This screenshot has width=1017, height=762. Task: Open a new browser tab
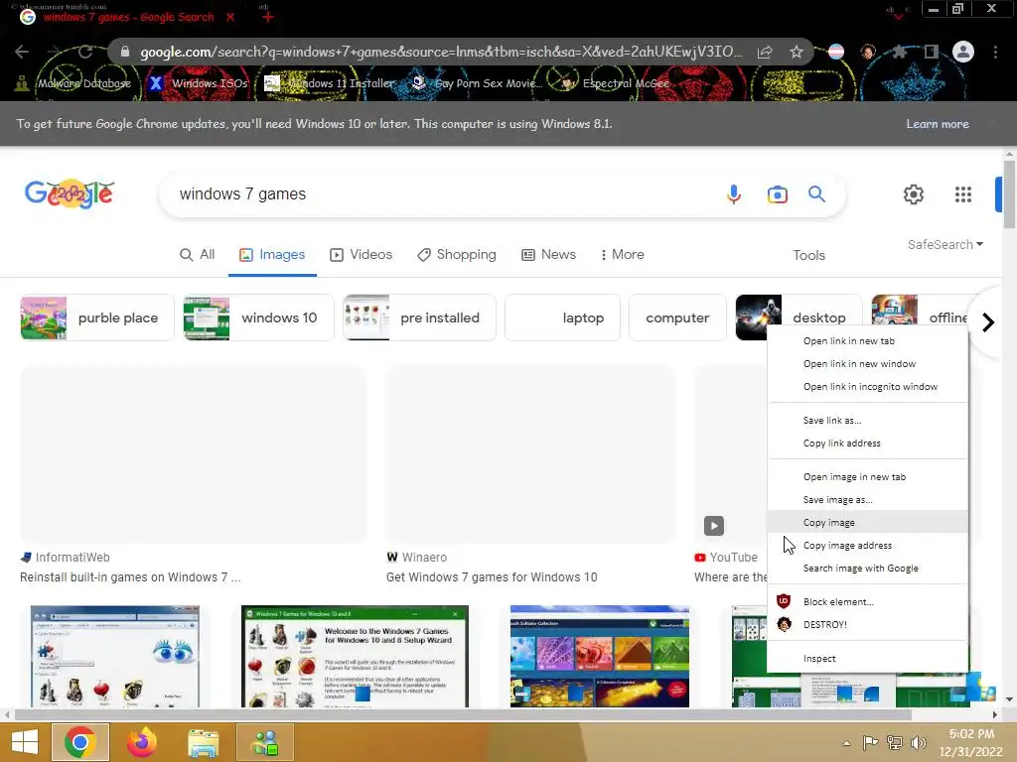click(268, 17)
